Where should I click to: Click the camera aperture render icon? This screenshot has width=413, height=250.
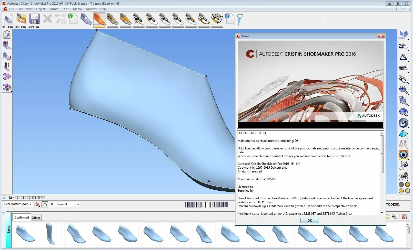pyautogui.click(x=404, y=155)
